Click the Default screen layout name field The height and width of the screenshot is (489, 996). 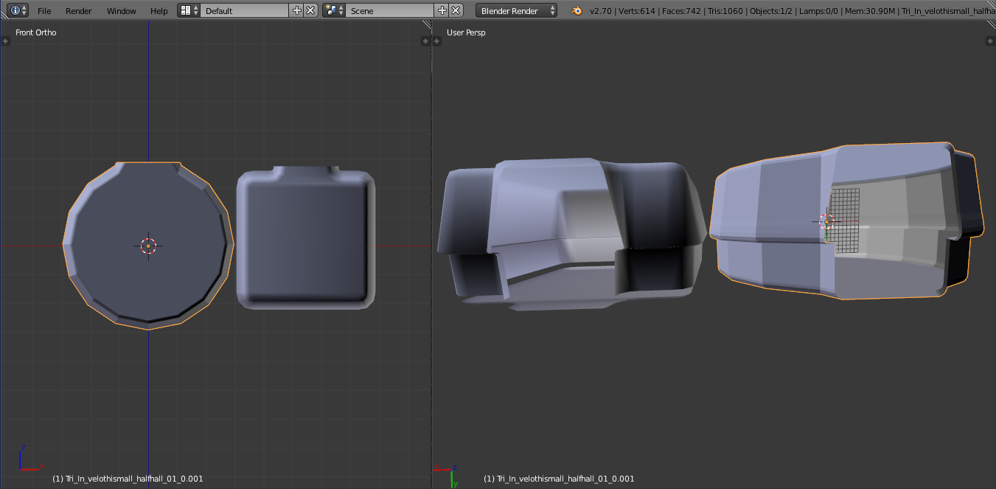(x=245, y=10)
